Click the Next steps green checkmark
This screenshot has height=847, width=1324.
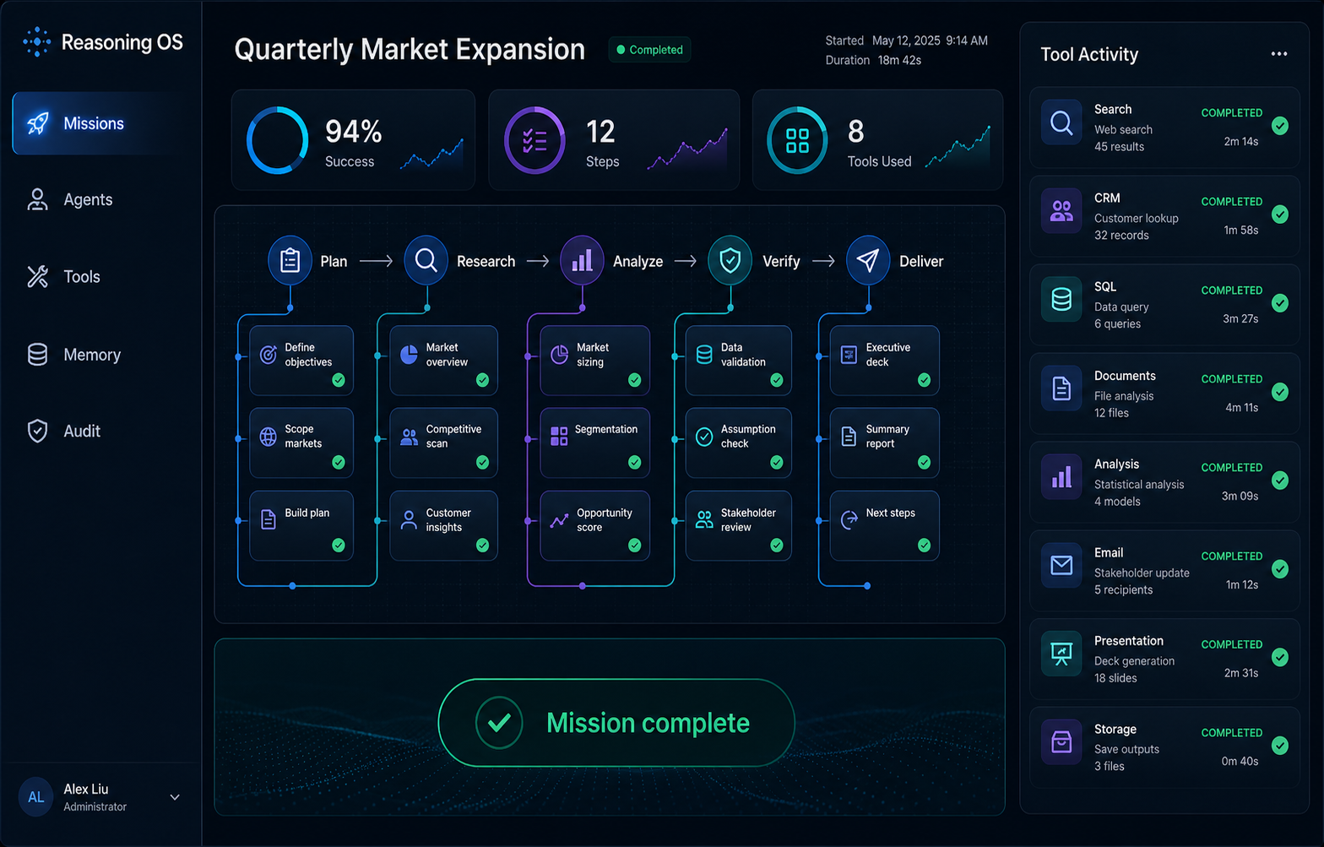pyautogui.click(x=925, y=546)
